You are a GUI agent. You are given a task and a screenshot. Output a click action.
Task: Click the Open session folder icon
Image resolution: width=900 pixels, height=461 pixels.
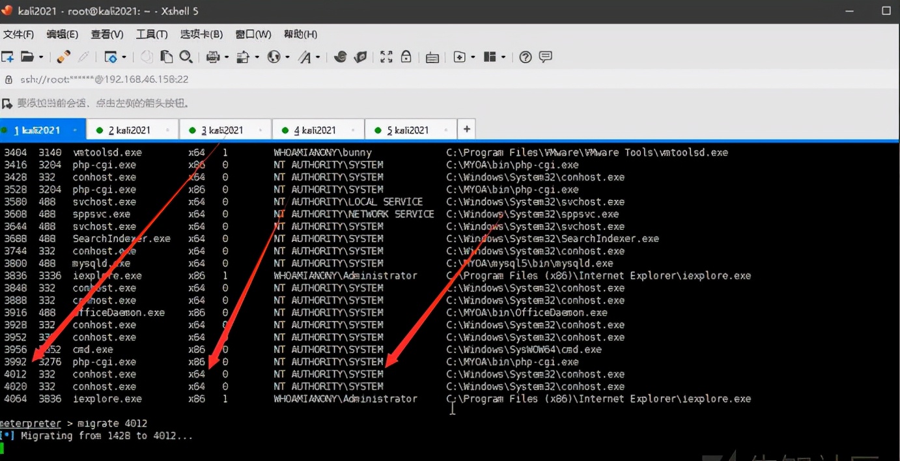[27, 57]
